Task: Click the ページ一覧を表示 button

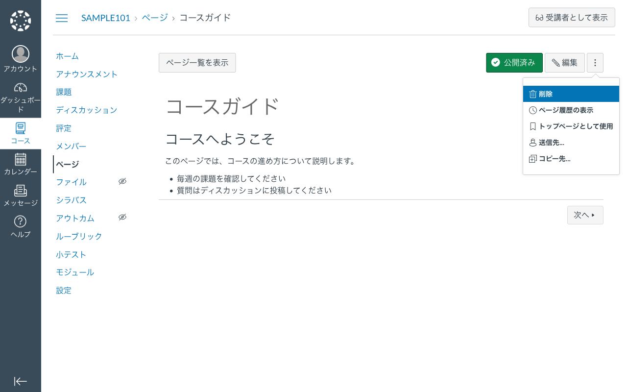Action: (x=197, y=62)
